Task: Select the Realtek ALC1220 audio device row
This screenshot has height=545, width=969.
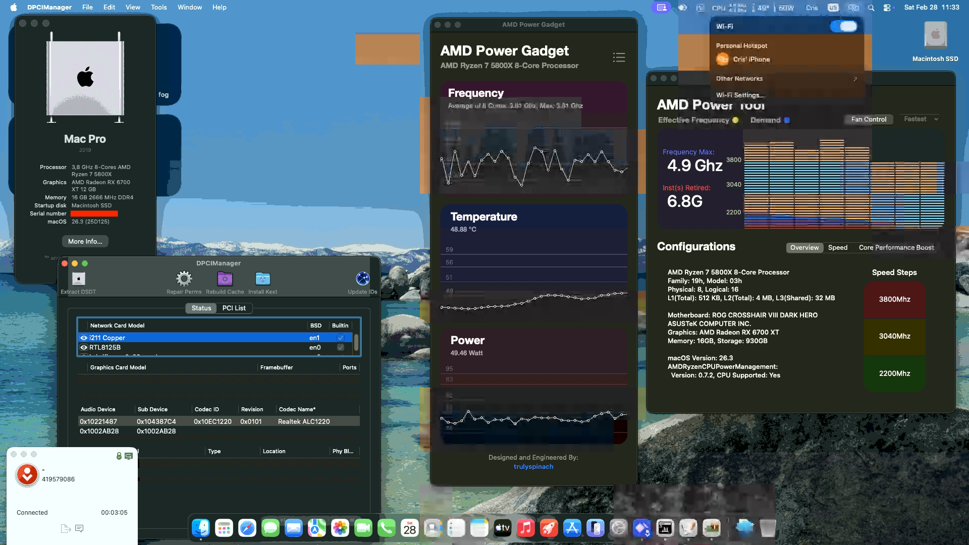Action: coord(219,421)
